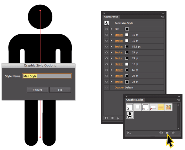Click the Style Name text field

47,76
